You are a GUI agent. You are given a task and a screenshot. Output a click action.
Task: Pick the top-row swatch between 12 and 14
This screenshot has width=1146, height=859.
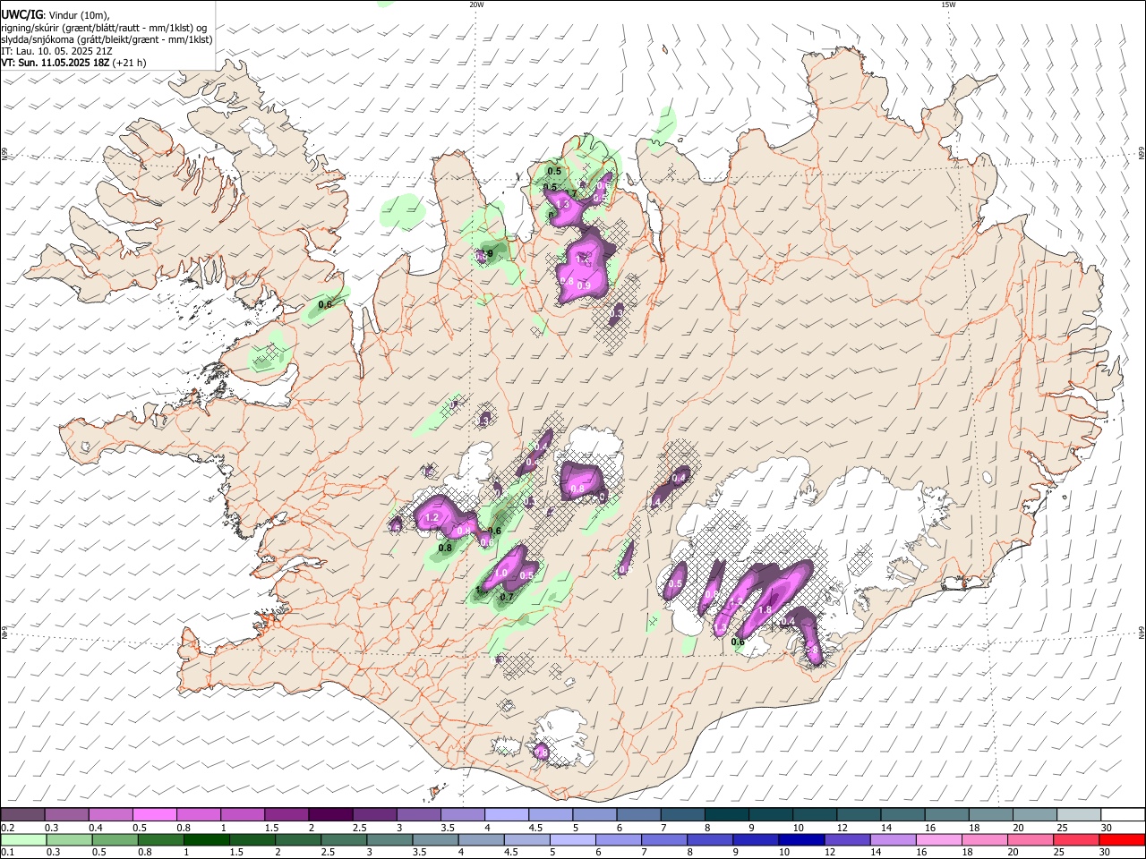pos(857,815)
